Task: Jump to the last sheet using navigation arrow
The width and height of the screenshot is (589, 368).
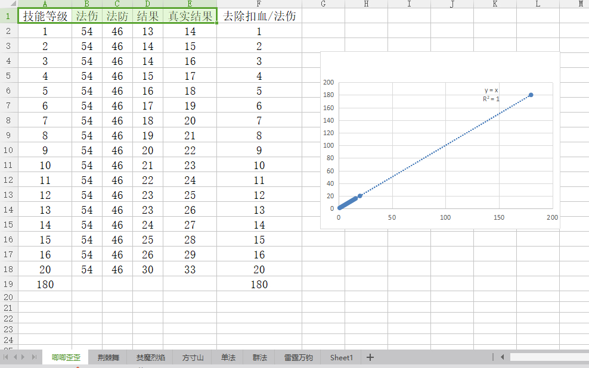Action: coord(34,357)
